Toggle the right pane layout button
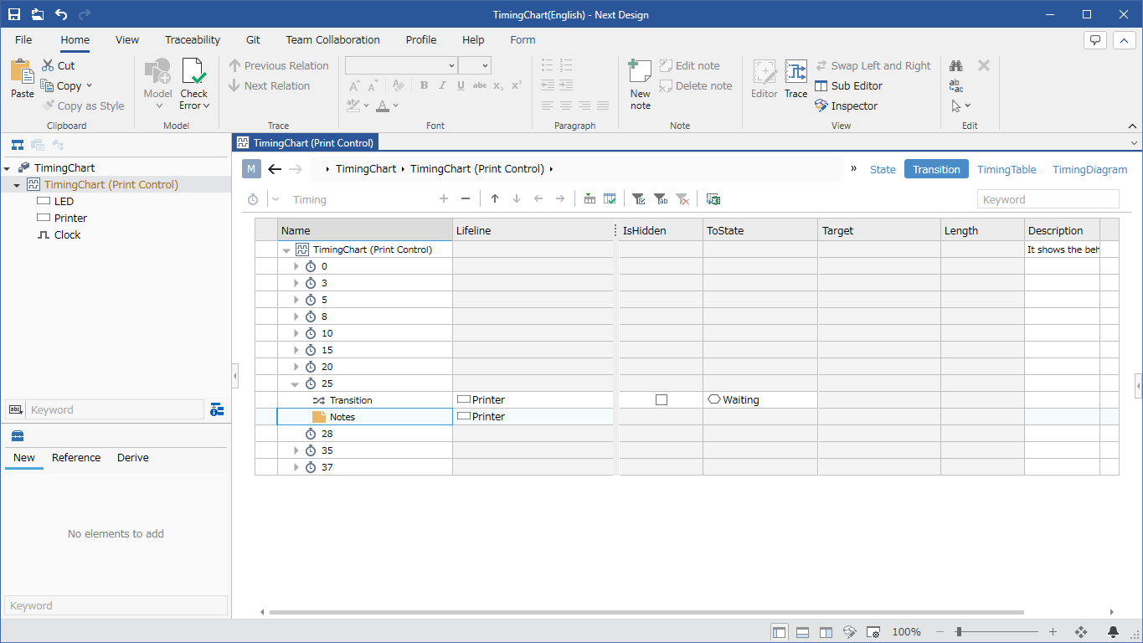 pyautogui.click(x=826, y=632)
